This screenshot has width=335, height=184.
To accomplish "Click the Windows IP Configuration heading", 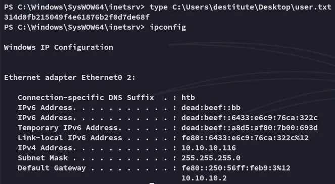I will click(58, 47).
